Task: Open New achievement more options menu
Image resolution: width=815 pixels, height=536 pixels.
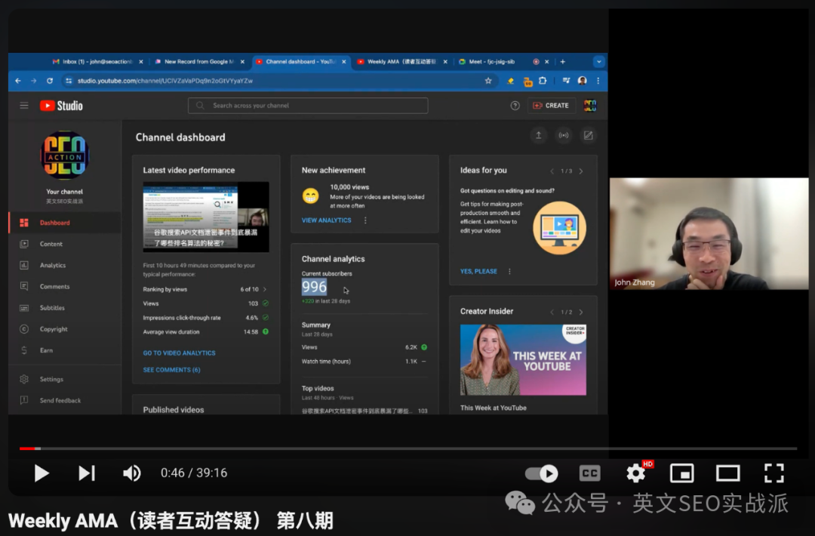Action: click(x=365, y=220)
